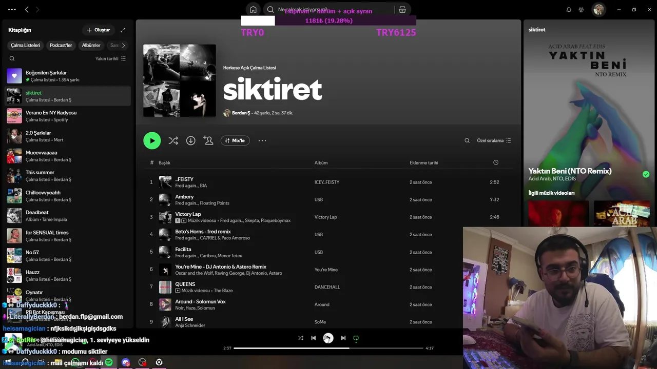
Task: Open the Chilloovvyeahh playlist
Action: click(68, 196)
